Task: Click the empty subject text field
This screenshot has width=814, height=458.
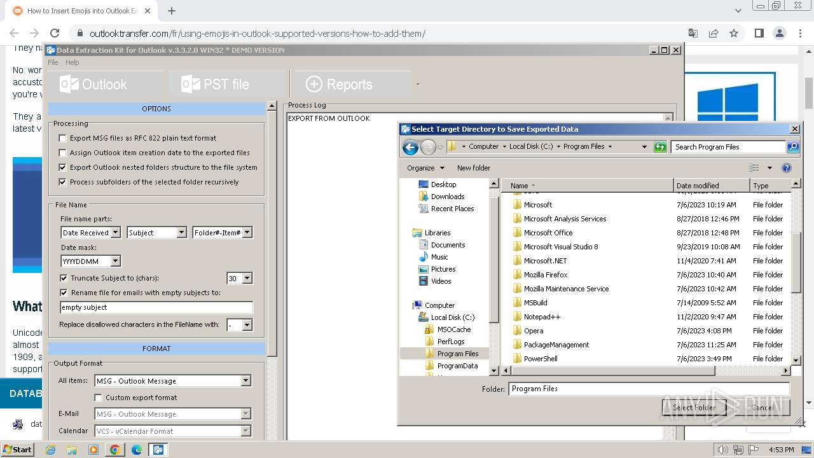Action: pos(156,307)
